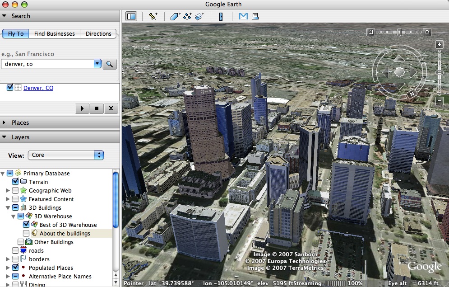
Task: Select the Add Polygon tool
Action: [x=175, y=16]
